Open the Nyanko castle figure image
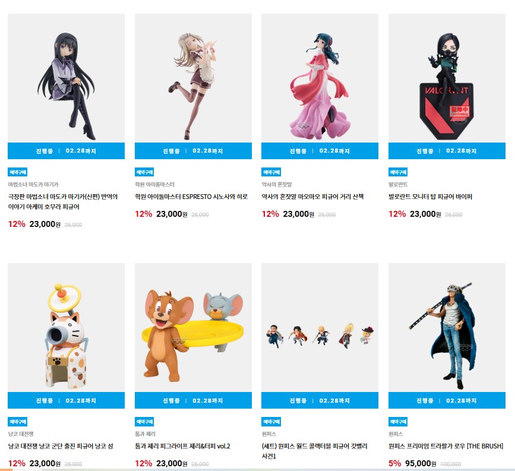Screen dimensions: 515x471 tap(66, 327)
